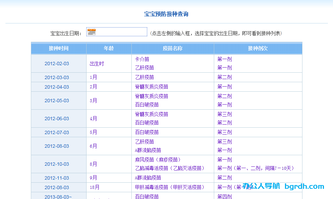This screenshot has height=199, width=333.
Task: Click 百白破疫苗 in the 5月 row
Action: pos(147,132)
